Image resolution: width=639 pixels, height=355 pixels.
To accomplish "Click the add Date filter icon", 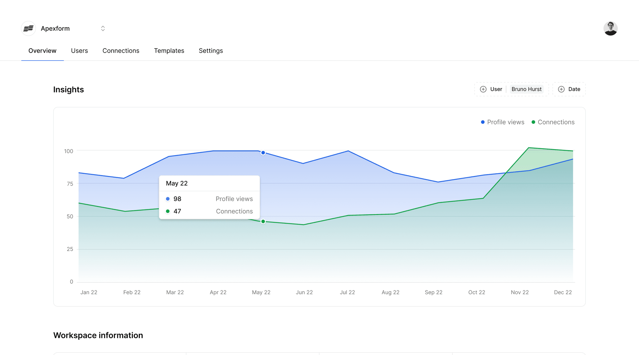I will point(561,89).
